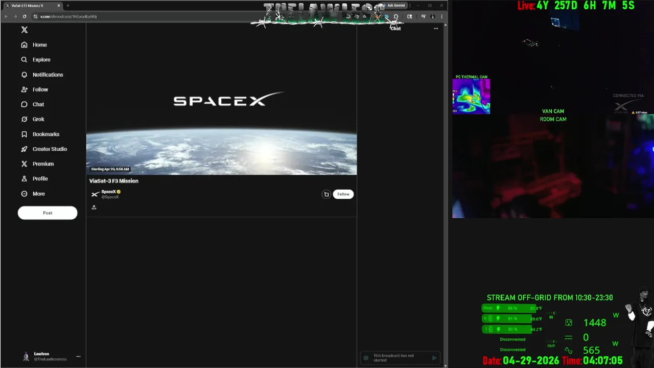Click the white Post button

tap(48, 213)
